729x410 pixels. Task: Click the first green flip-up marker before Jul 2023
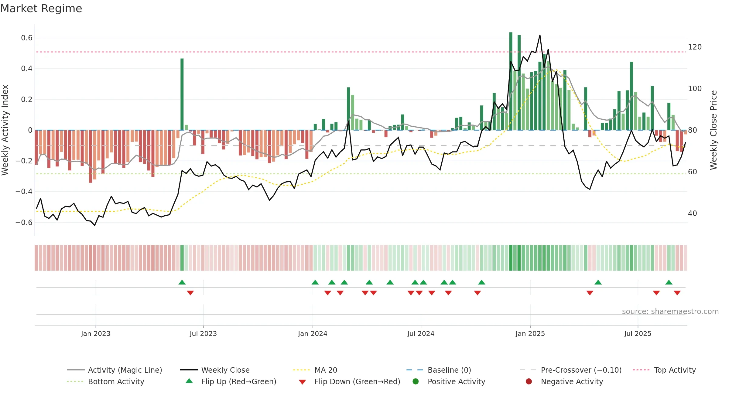[x=182, y=282]
